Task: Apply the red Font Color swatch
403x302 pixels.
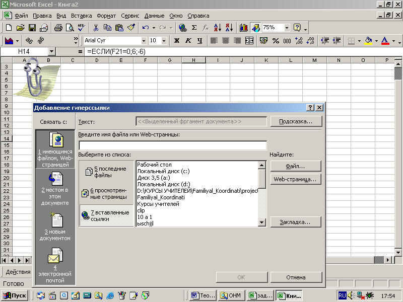Action: click(x=385, y=41)
